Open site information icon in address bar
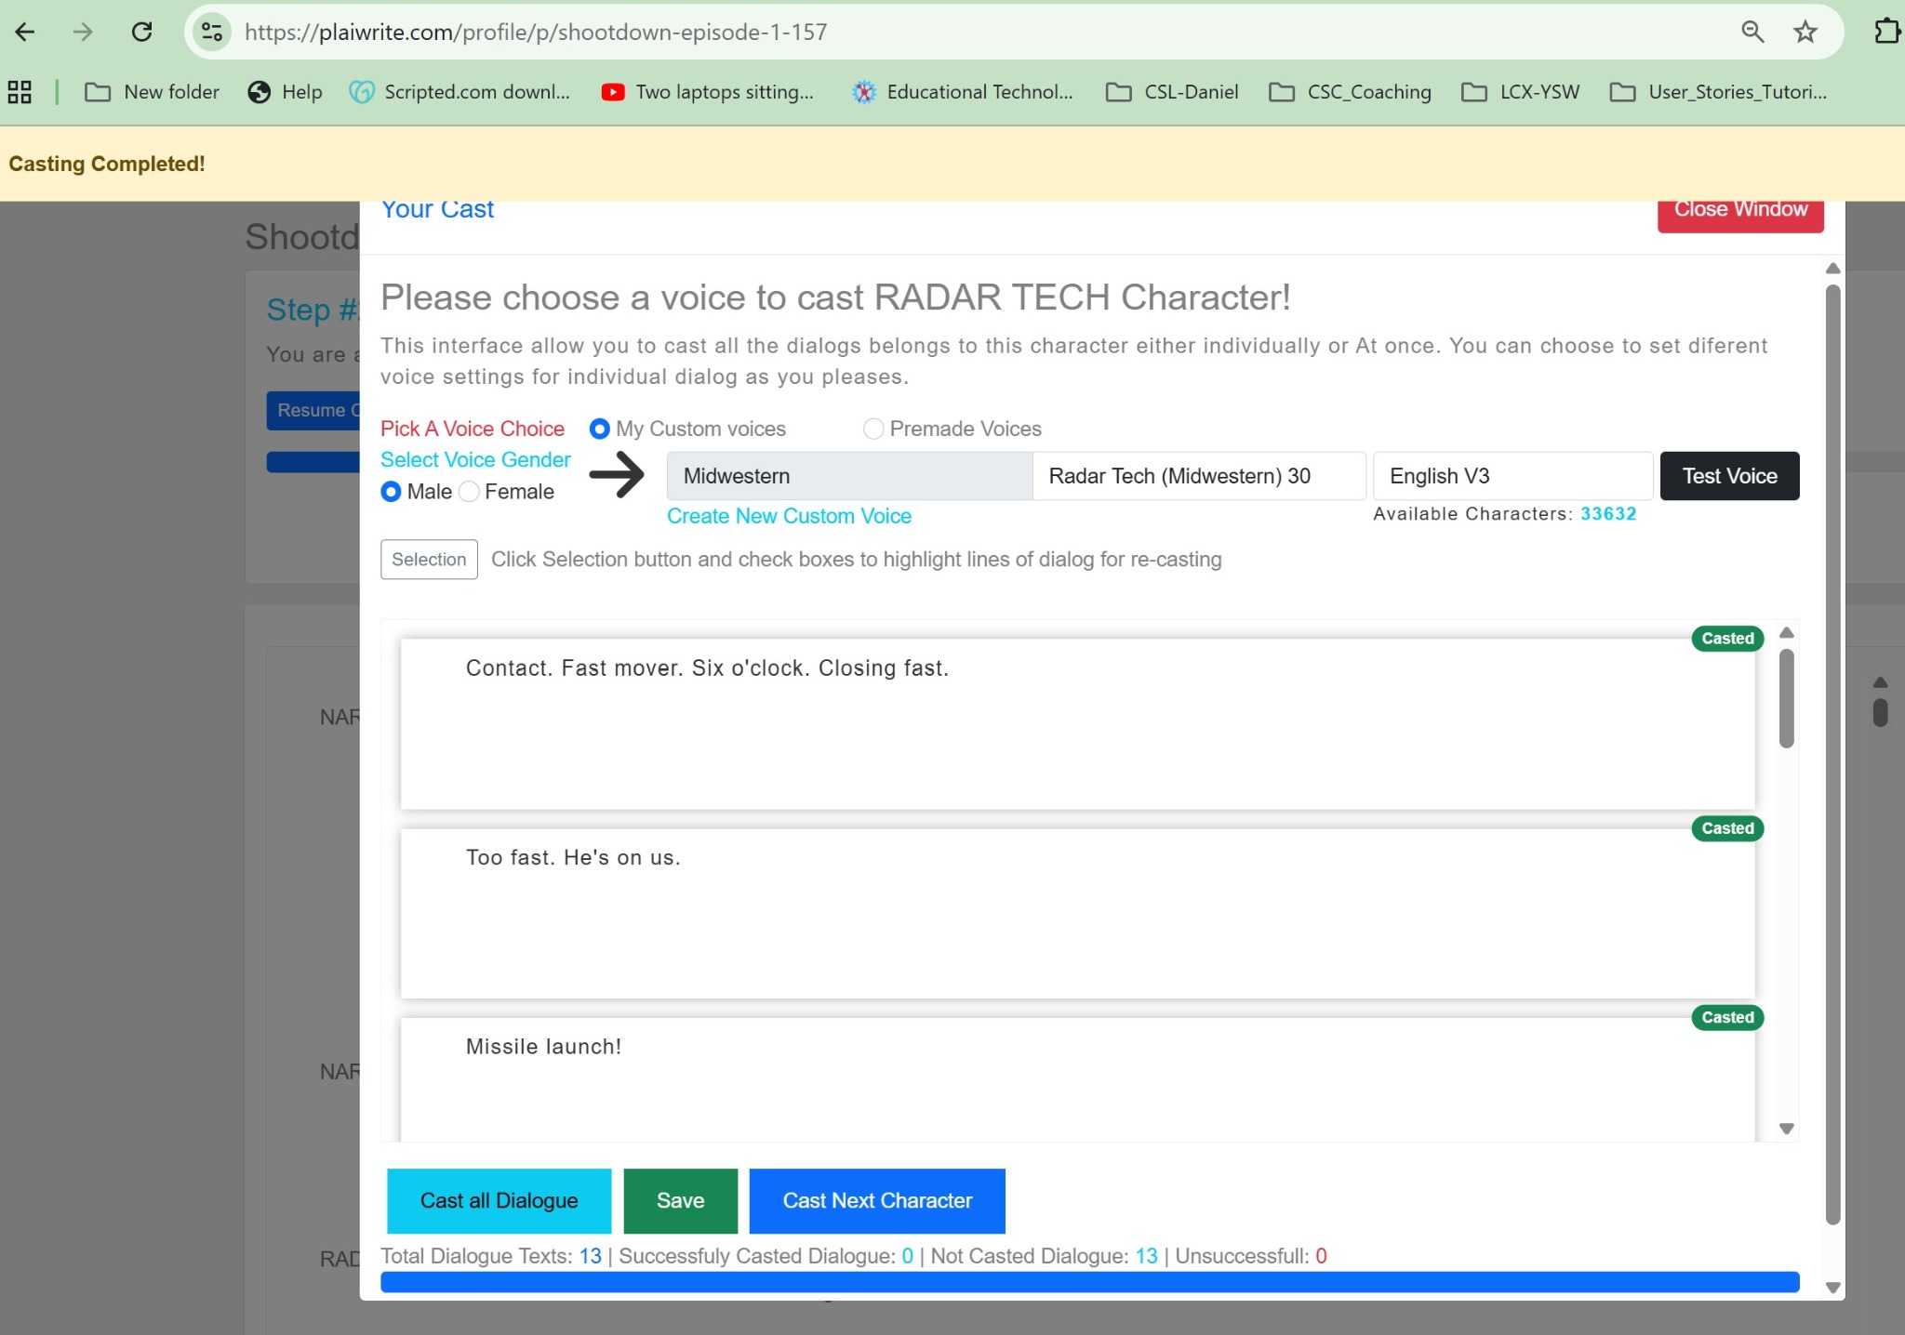This screenshot has width=1905, height=1335. (212, 32)
